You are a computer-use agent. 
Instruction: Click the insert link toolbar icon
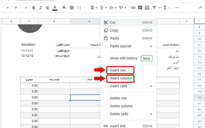[133, 8]
